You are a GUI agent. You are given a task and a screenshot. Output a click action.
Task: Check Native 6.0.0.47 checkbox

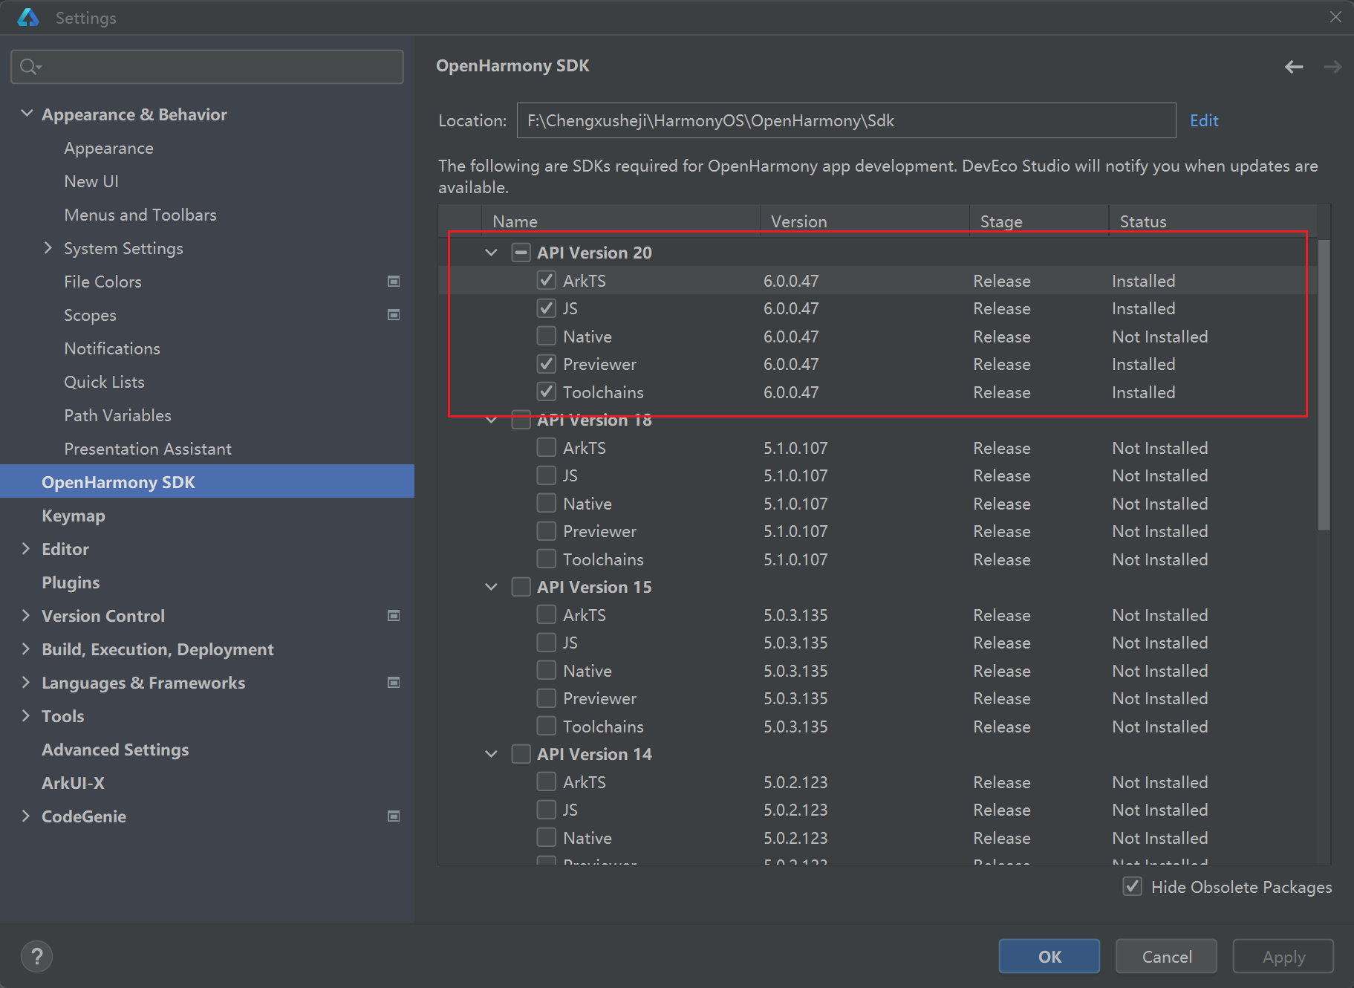coord(547,336)
